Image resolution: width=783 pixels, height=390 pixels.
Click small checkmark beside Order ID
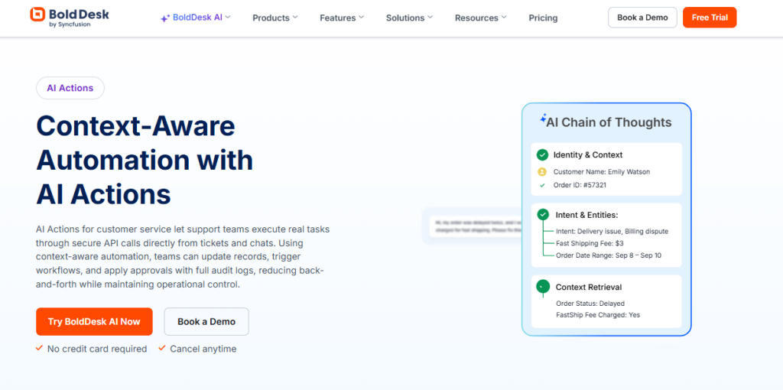click(542, 185)
